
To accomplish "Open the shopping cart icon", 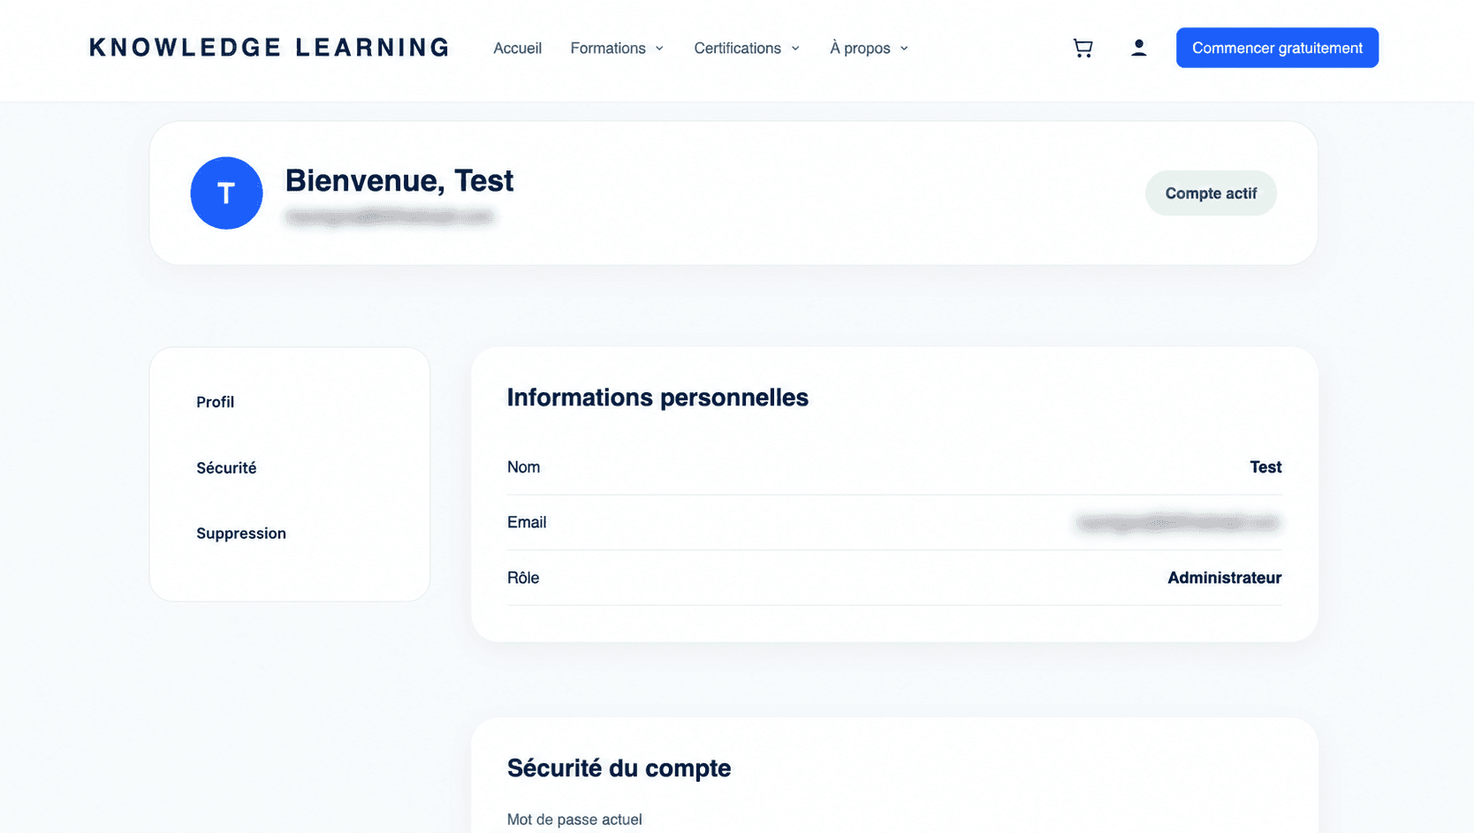I will (x=1083, y=48).
